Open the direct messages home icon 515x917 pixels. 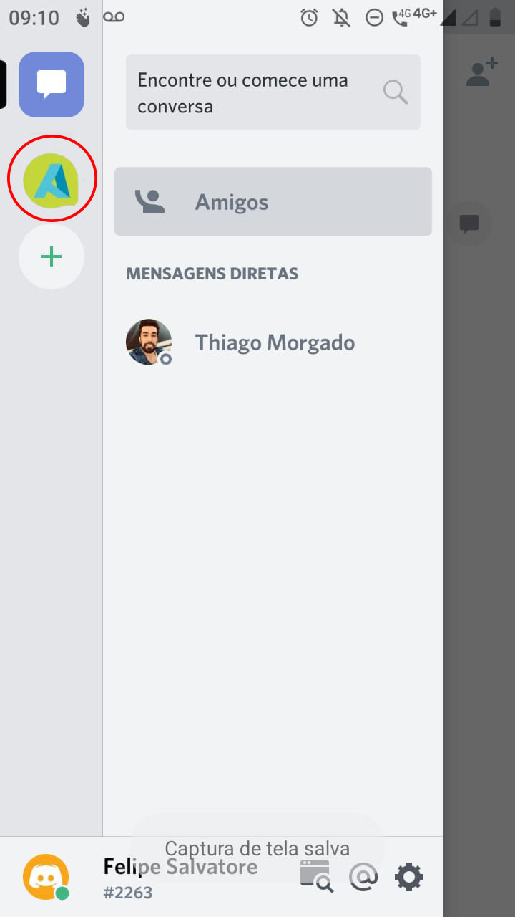click(x=51, y=85)
